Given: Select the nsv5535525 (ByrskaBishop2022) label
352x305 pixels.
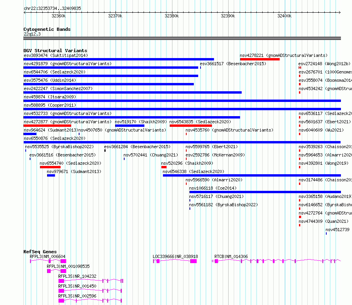Looking at the screenshot, I should coord(59,147).
